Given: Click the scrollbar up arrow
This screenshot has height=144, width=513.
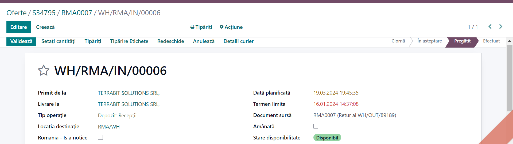Looking at the screenshot, I should click(510, 41).
